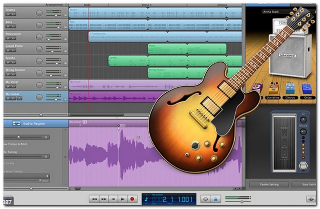Enable the cycle region loop icon
This screenshot has height=209, width=320.
pos(206,199)
